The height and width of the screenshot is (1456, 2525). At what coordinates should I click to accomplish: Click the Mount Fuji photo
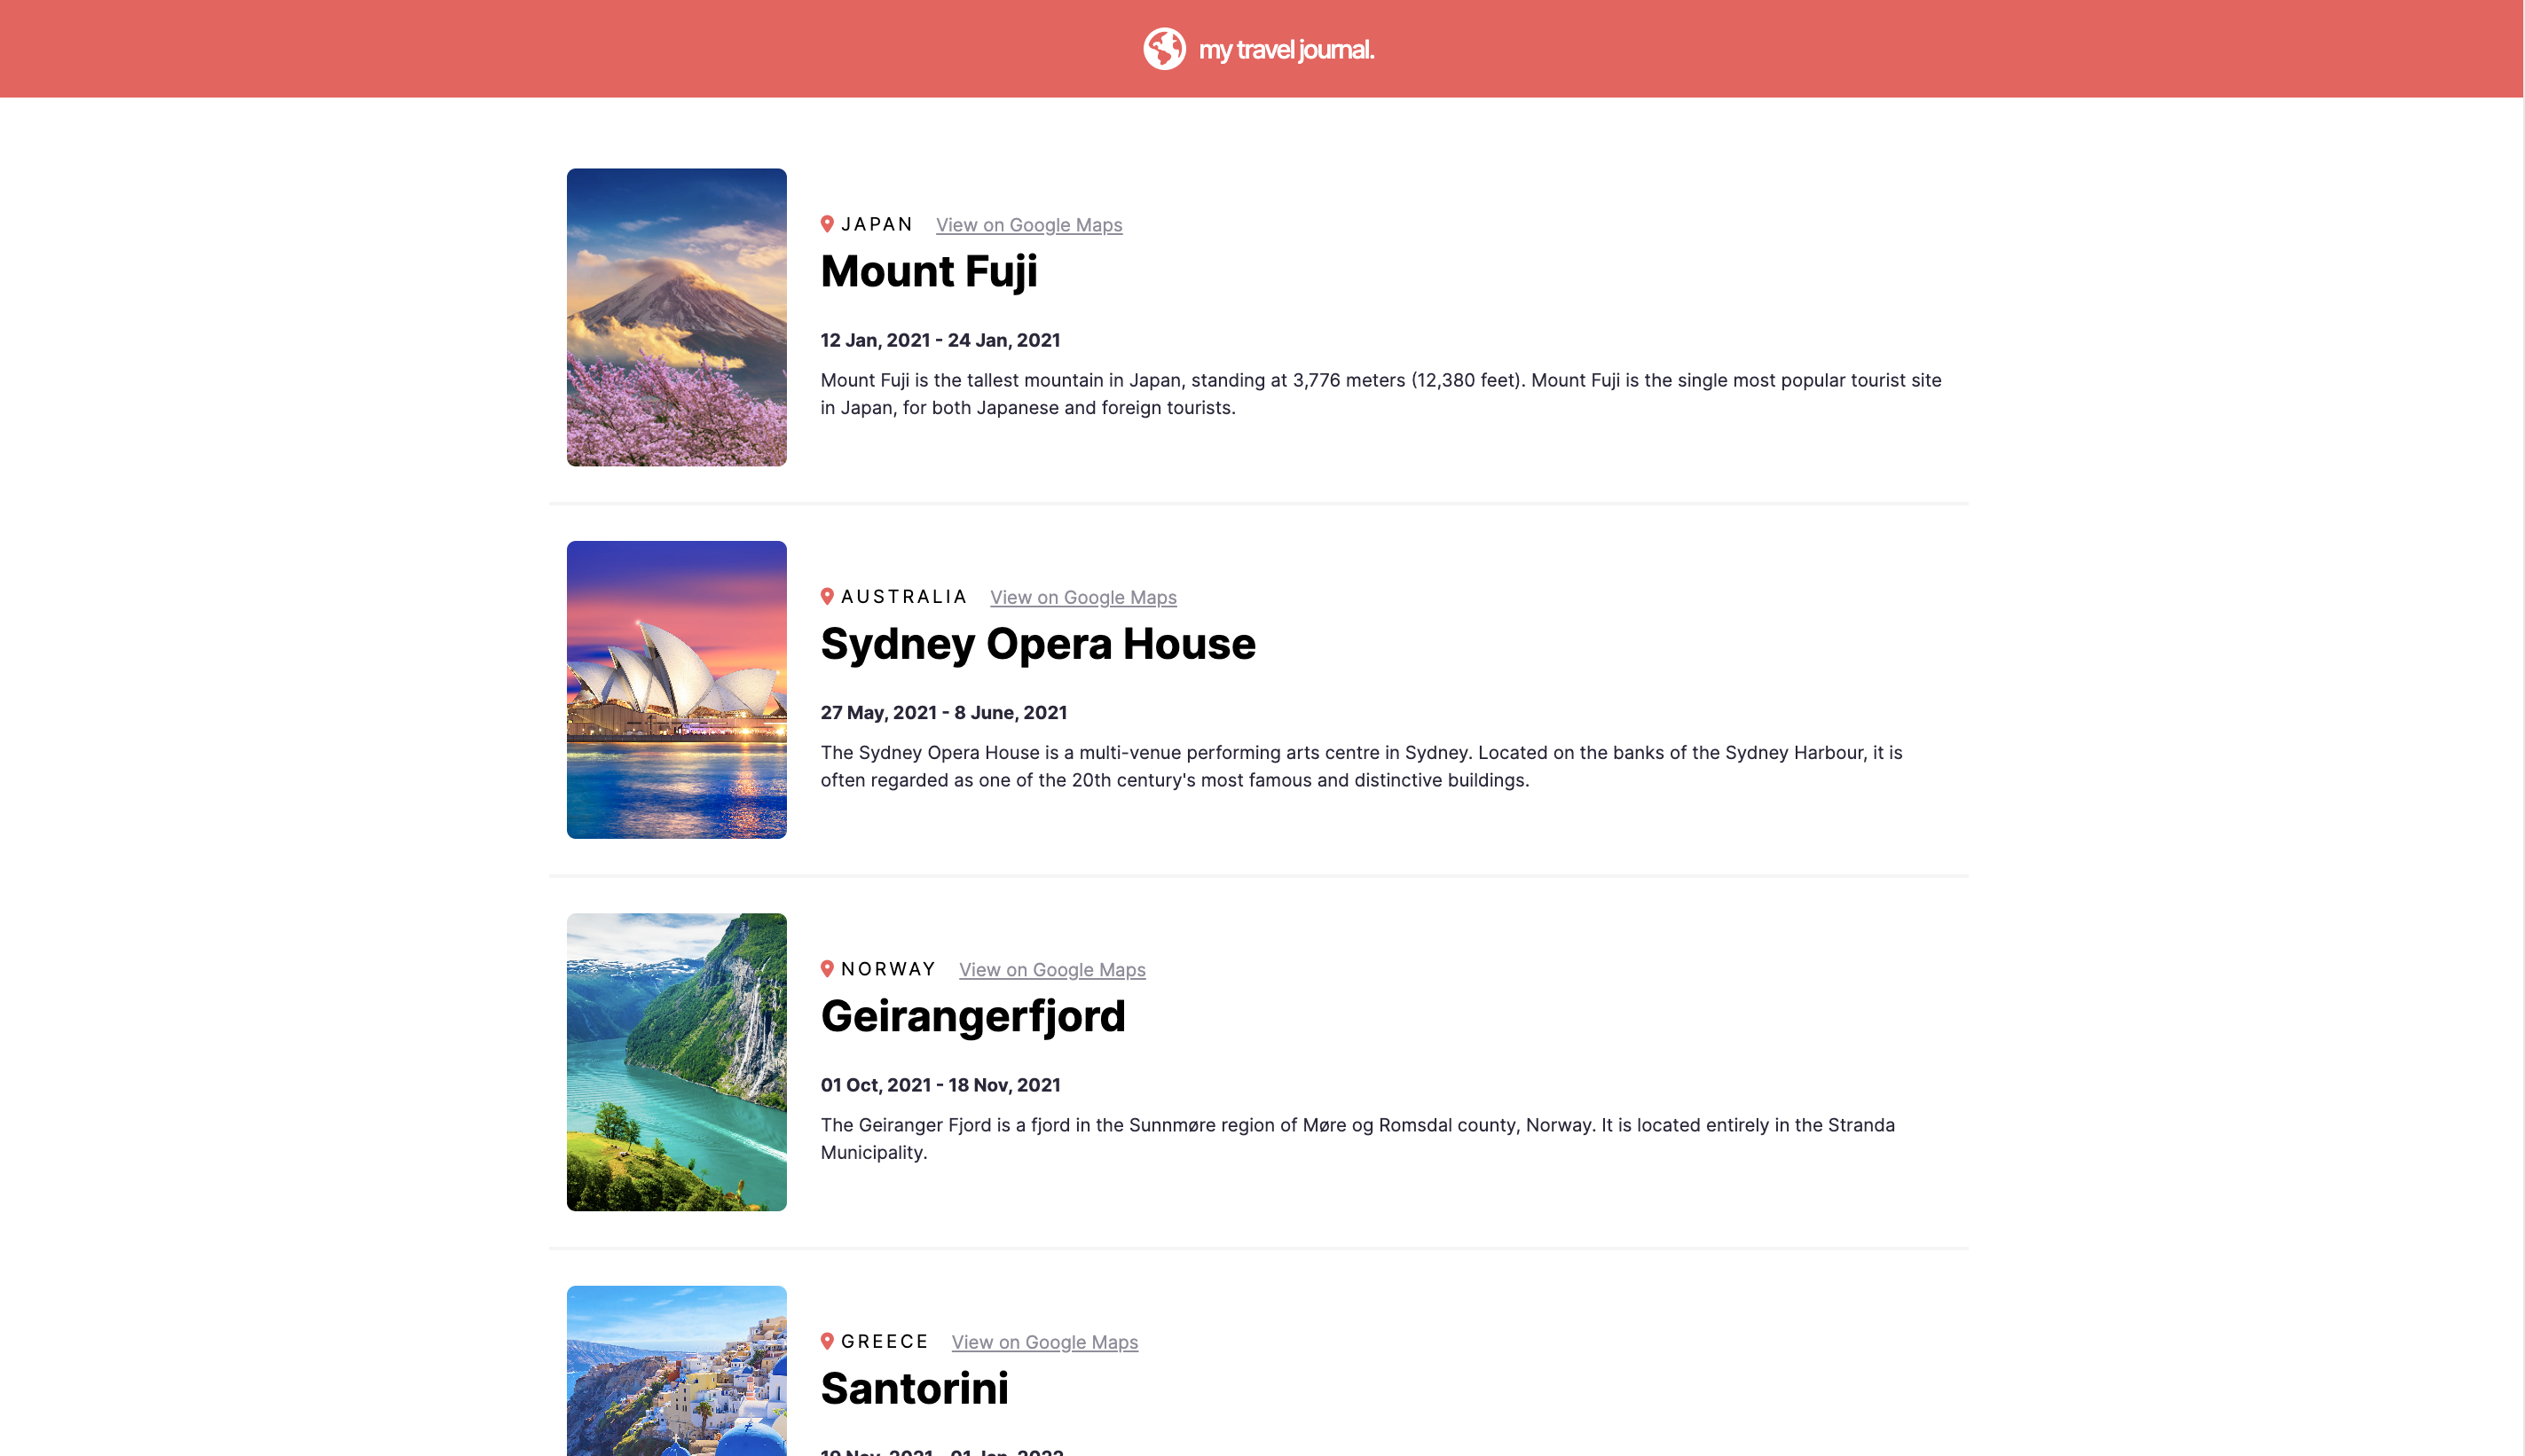[676, 318]
